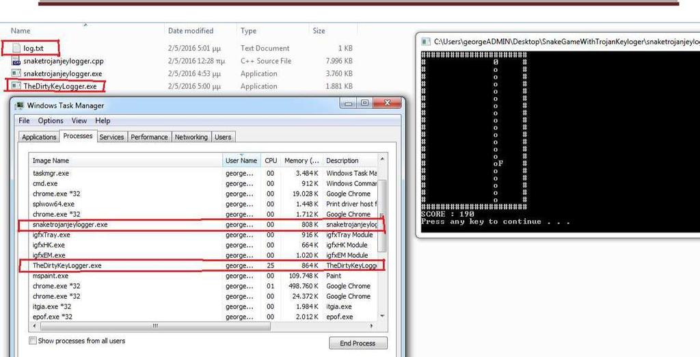Select the mspaint.exe process row

click(x=203, y=276)
